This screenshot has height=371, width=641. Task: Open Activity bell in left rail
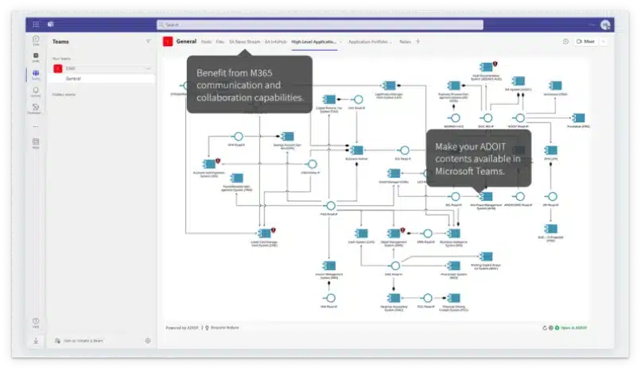pos(36,92)
